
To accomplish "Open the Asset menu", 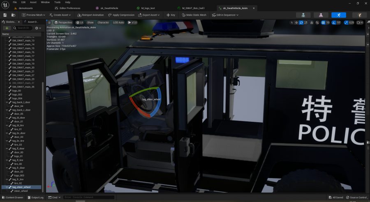I will pos(33,2).
